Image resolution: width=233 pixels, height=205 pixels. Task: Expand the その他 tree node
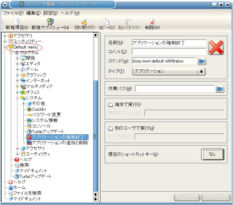(x=23, y=104)
